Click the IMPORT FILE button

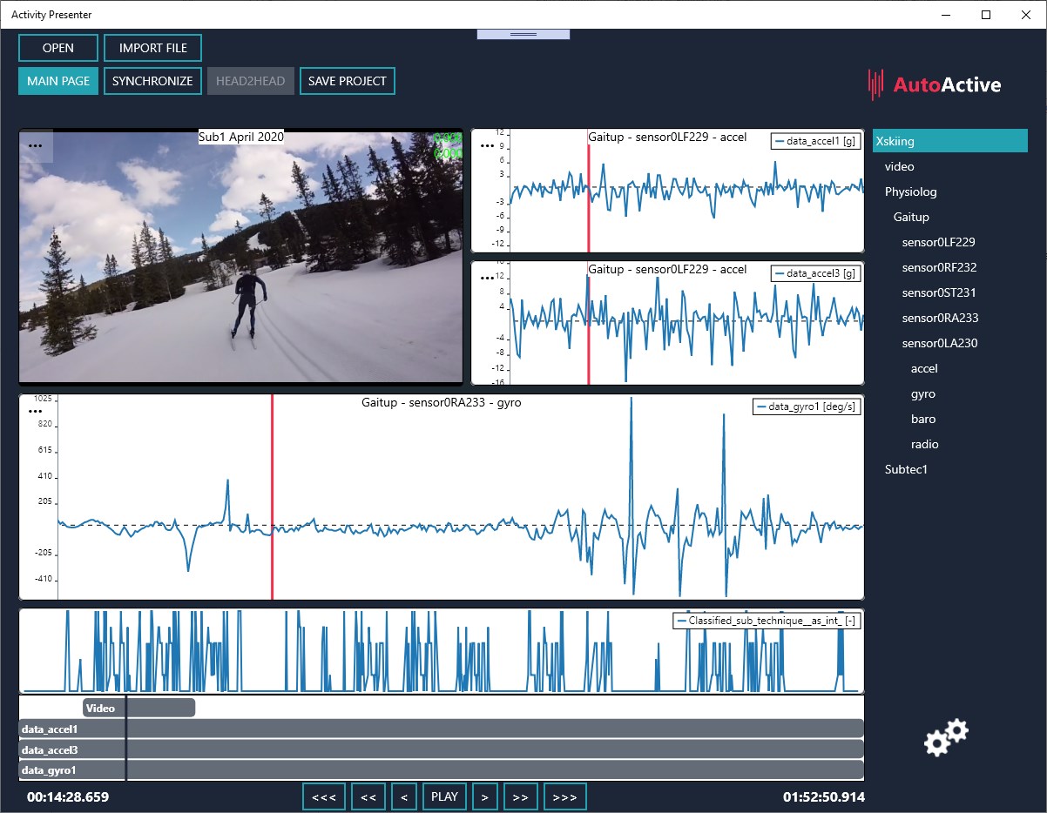pos(152,48)
